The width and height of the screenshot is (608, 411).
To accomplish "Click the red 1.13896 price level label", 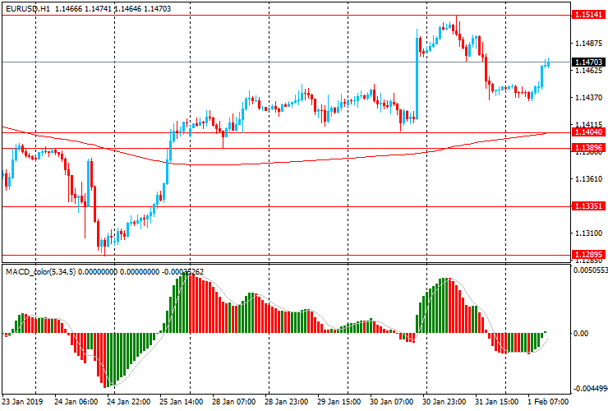I will 587,149.
